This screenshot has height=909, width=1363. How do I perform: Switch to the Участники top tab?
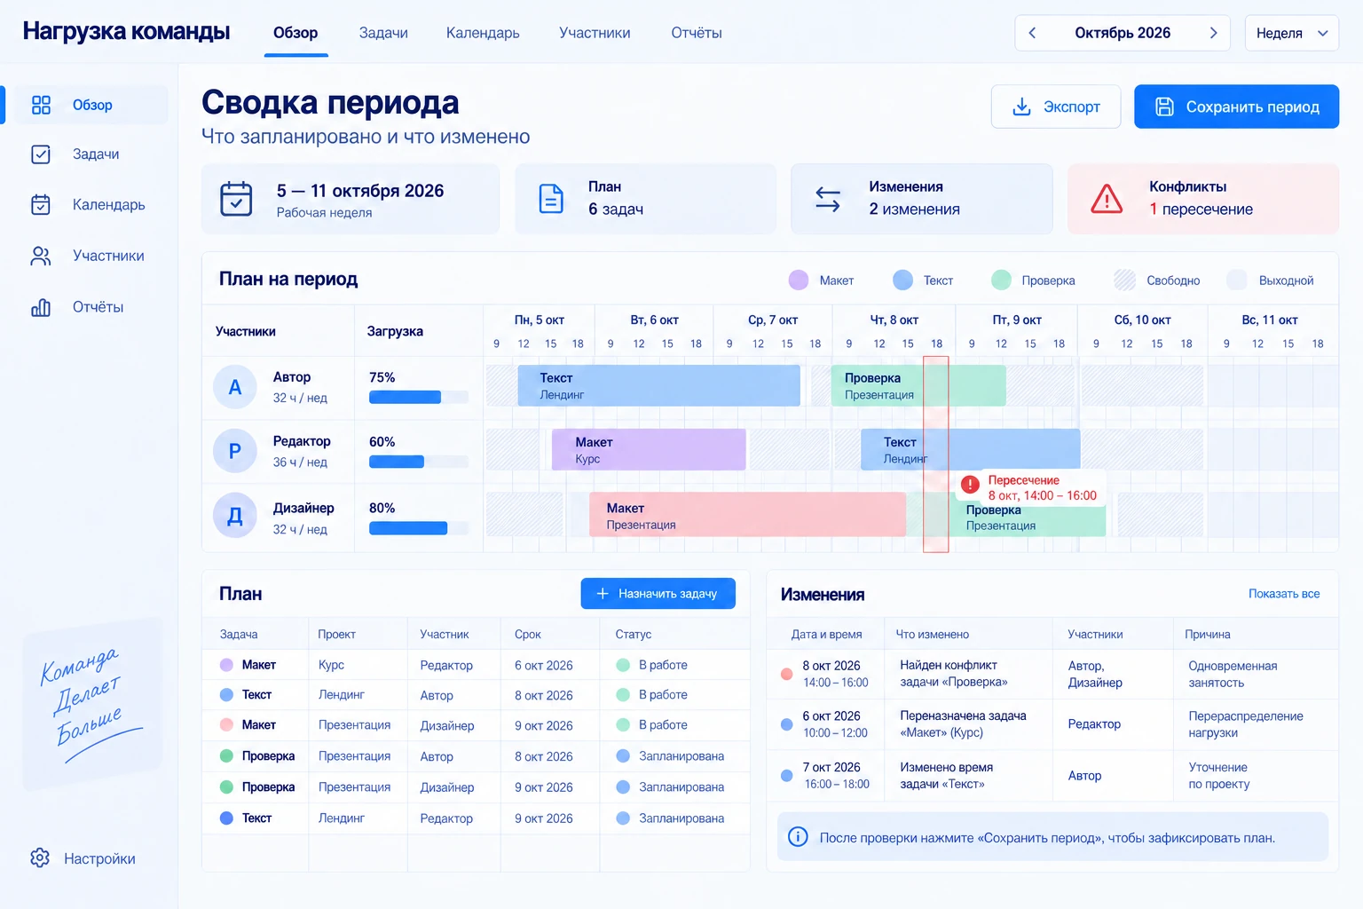[595, 33]
